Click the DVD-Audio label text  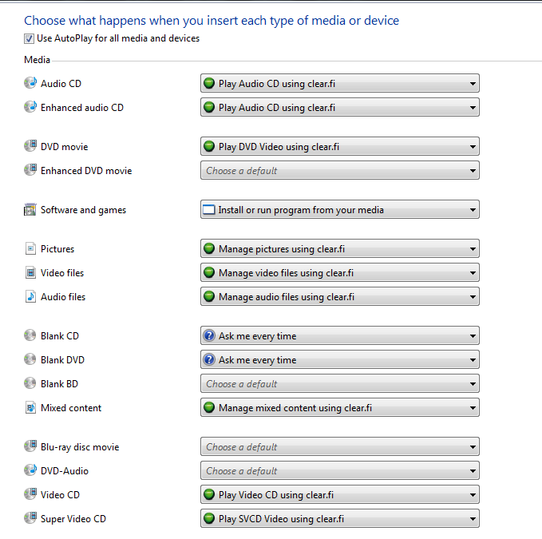[65, 471]
